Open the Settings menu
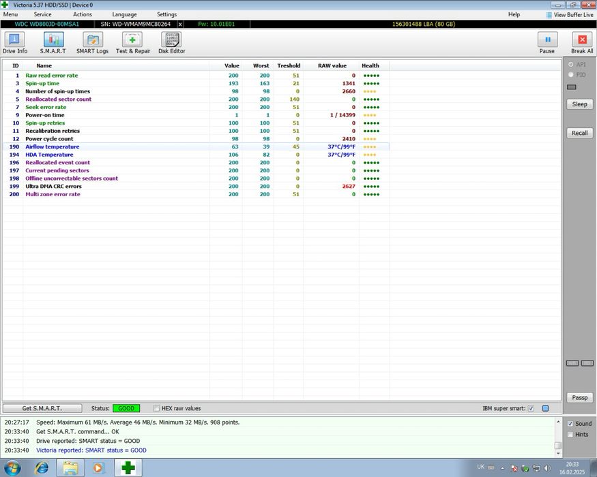597x477 pixels. coord(166,14)
